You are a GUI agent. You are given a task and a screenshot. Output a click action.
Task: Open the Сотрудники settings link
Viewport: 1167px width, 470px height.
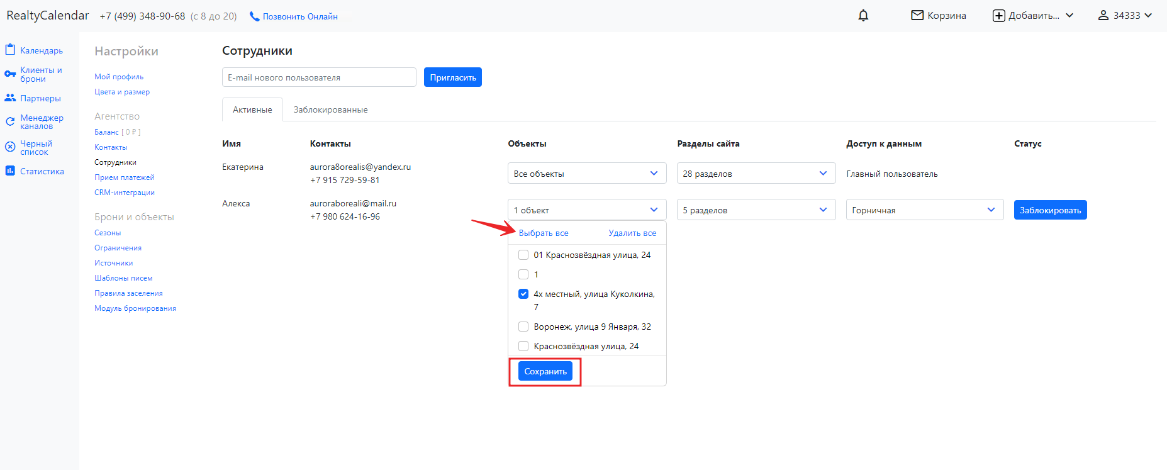[115, 162]
